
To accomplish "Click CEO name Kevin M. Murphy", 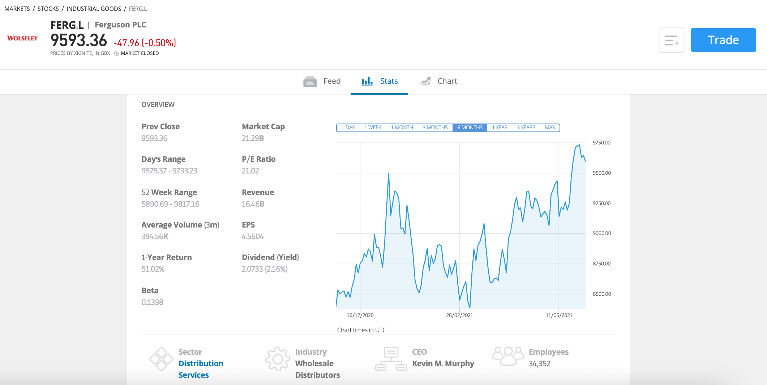I will pos(443,364).
